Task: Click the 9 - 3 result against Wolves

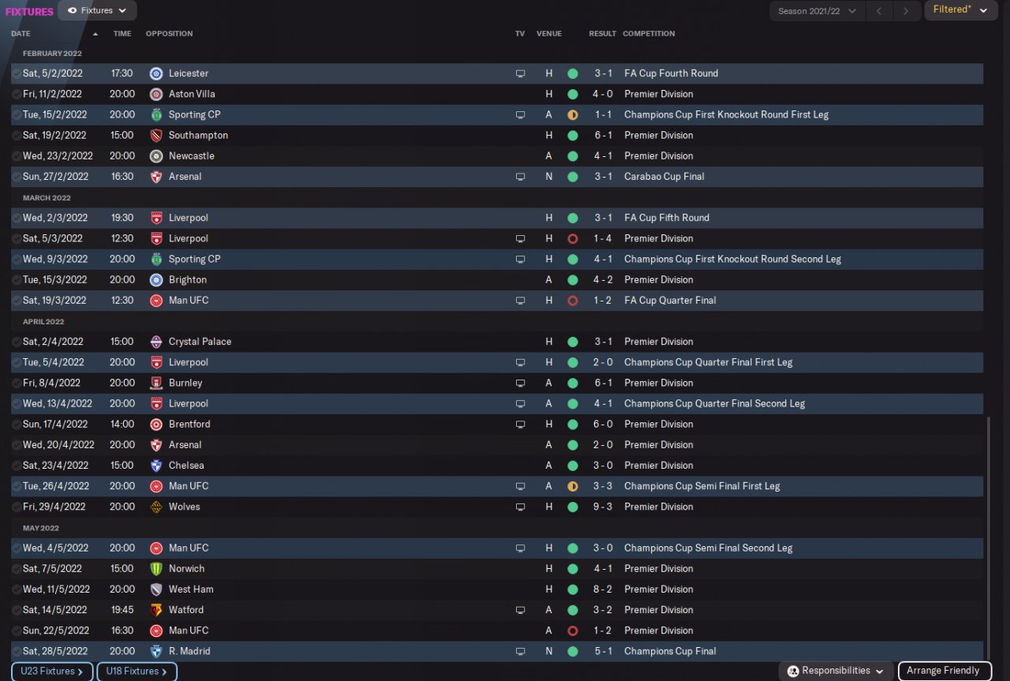Action: point(603,507)
